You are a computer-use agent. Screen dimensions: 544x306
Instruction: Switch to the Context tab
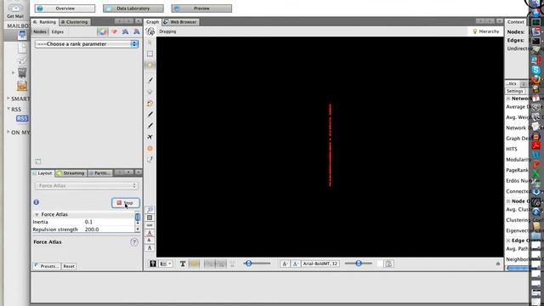(516, 22)
